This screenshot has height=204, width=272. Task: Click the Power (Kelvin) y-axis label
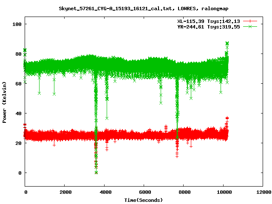(5, 101)
